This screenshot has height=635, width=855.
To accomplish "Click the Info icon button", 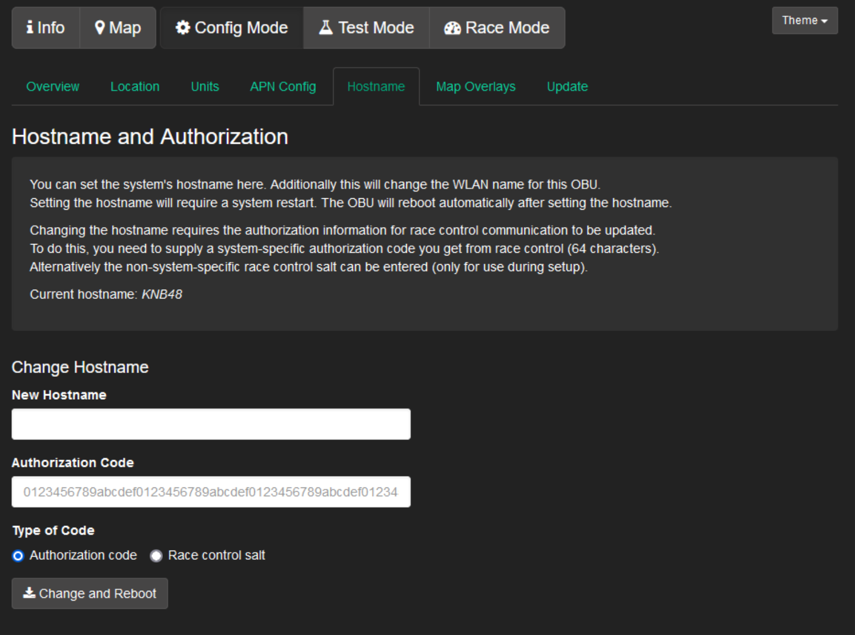I will pos(30,28).
